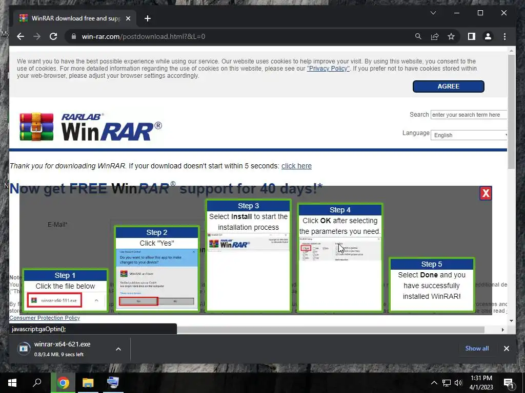Click the Step 4 parameters thumbnail
This screenshot has height=393, width=525.
pyautogui.click(x=340, y=249)
